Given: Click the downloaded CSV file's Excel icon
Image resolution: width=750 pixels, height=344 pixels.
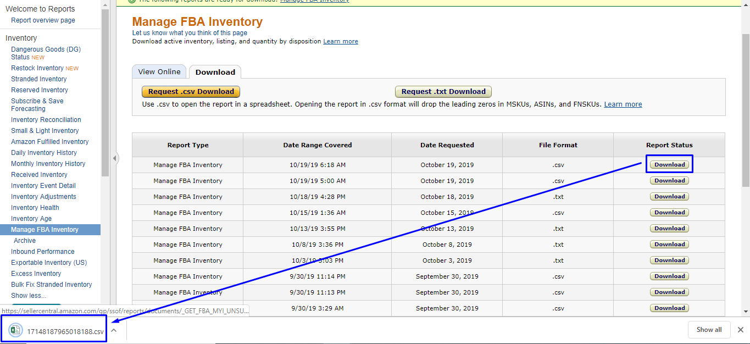Looking at the screenshot, I should click(x=16, y=330).
